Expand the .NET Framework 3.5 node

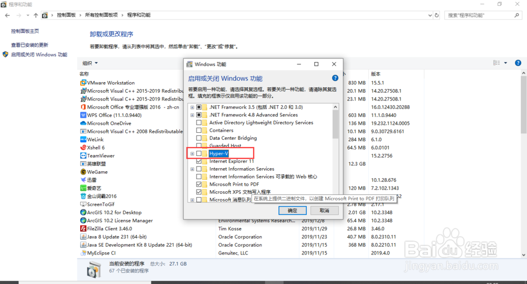point(192,107)
